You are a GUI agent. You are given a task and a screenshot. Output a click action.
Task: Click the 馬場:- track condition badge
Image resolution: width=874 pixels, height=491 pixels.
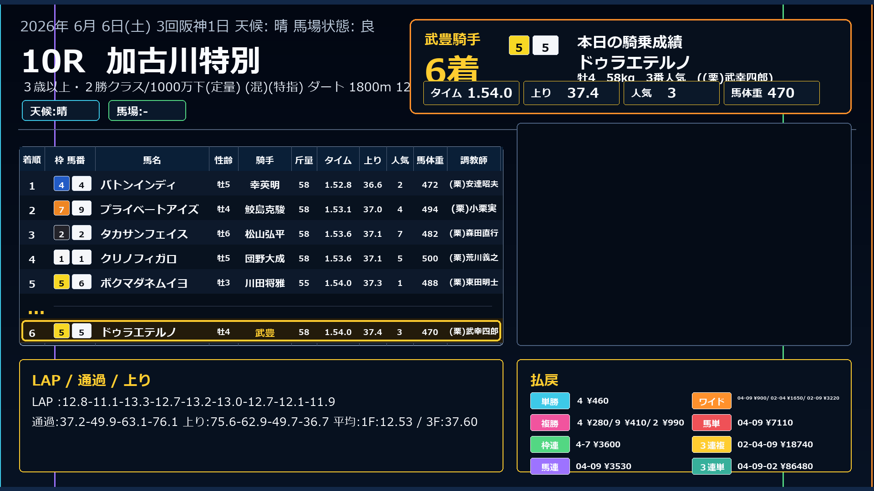pyautogui.click(x=147, y=110)
